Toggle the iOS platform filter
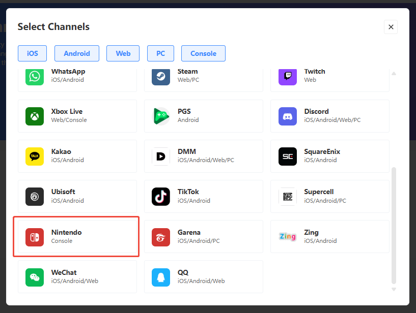Viewport: 416px width, 313px height. (32, 53)
